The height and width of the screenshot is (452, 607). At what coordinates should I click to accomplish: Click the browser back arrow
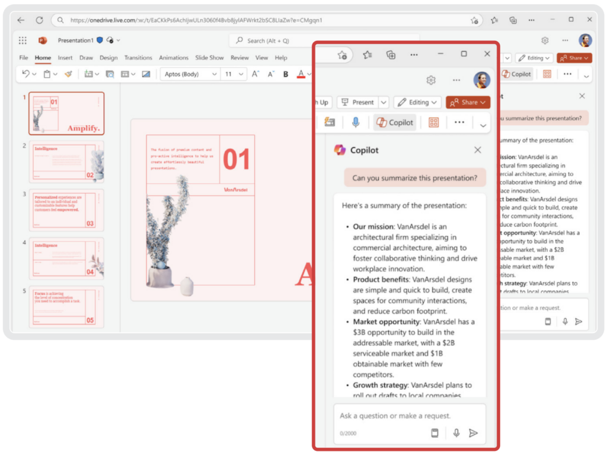pyautogui.click(x=21, y=20)
